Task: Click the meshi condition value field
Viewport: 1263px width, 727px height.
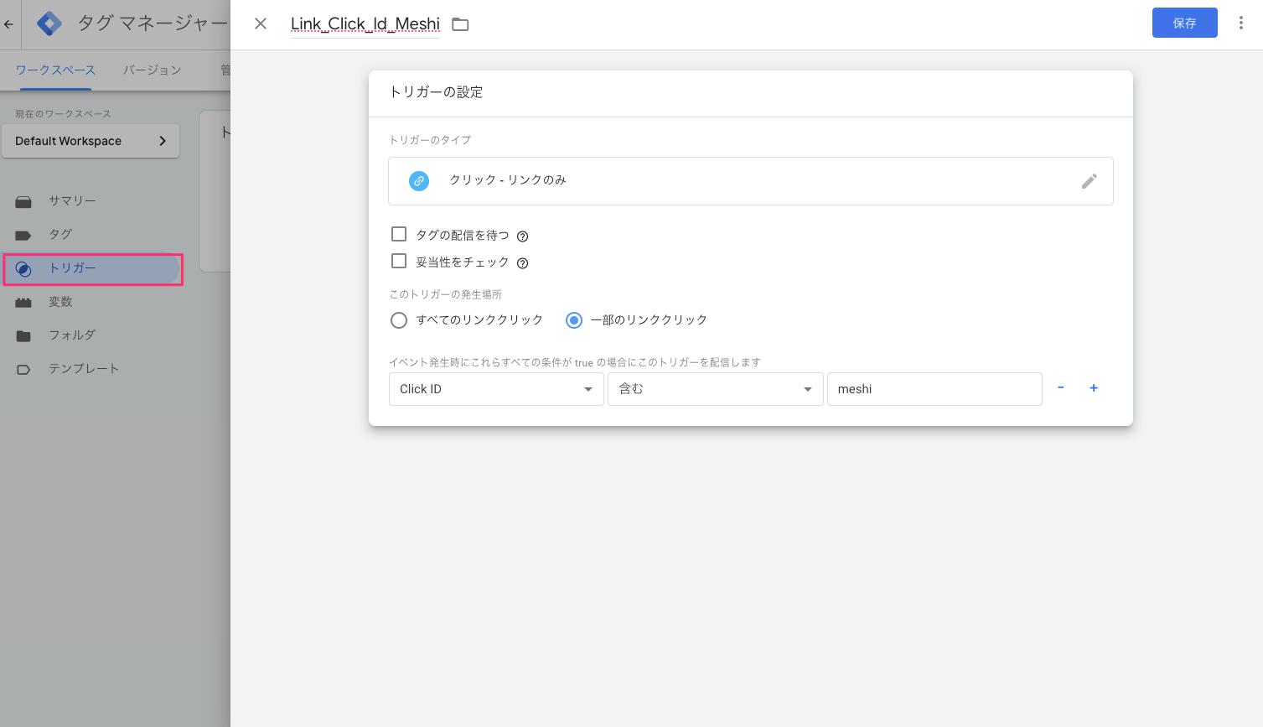Action: point(934,388)
